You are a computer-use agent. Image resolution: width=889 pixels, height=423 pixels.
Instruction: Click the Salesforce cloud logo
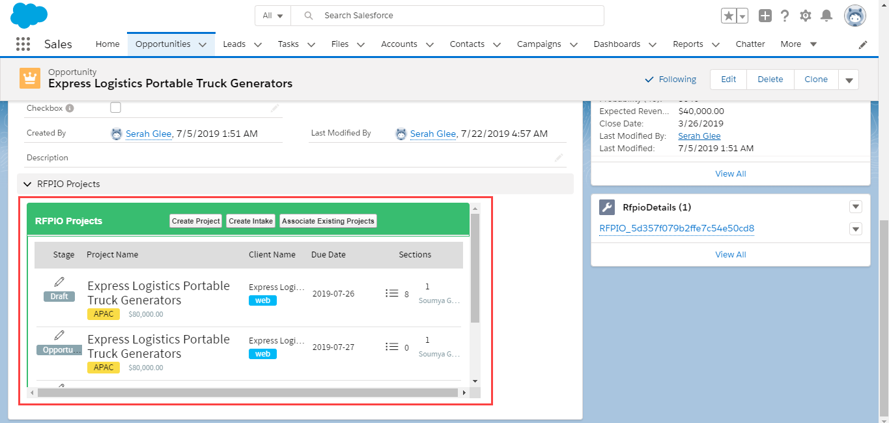point(29,15)
